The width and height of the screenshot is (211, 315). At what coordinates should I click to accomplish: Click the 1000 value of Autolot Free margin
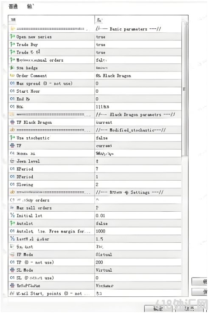(x=101, y=231)
